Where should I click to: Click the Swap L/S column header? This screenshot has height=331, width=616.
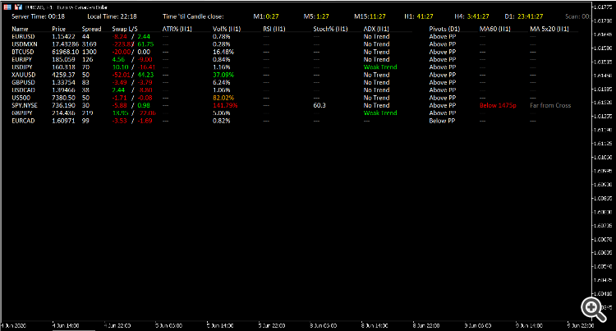pos(125,29)
